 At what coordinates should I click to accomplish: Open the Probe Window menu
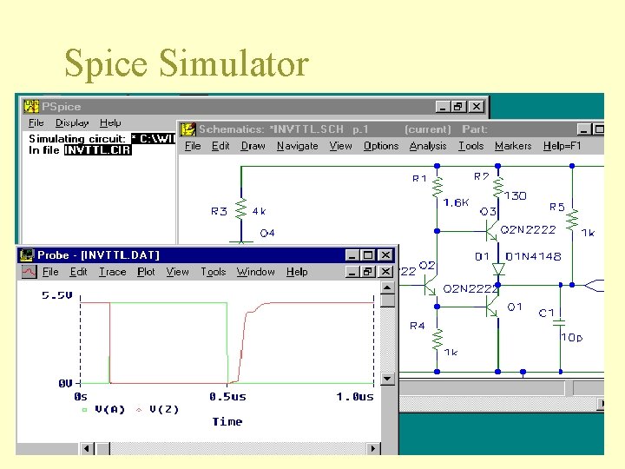tap(255, 272)
